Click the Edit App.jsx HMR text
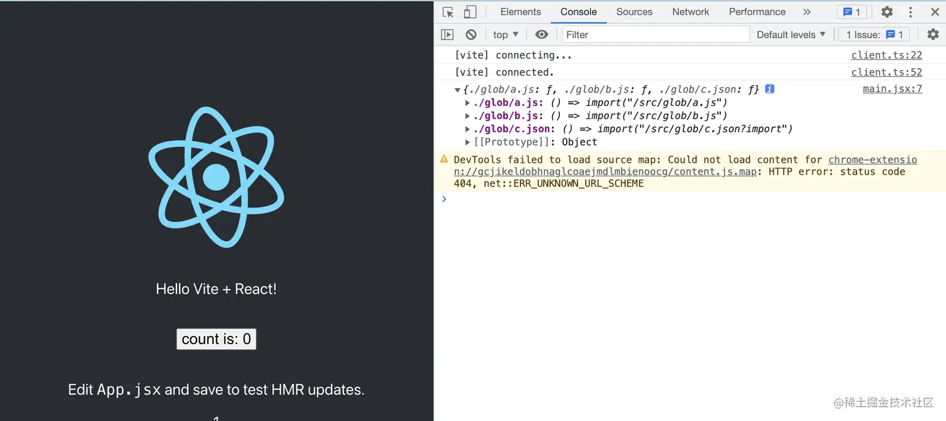Viewport: 946px width, 421px height. [x=216, y=390]
